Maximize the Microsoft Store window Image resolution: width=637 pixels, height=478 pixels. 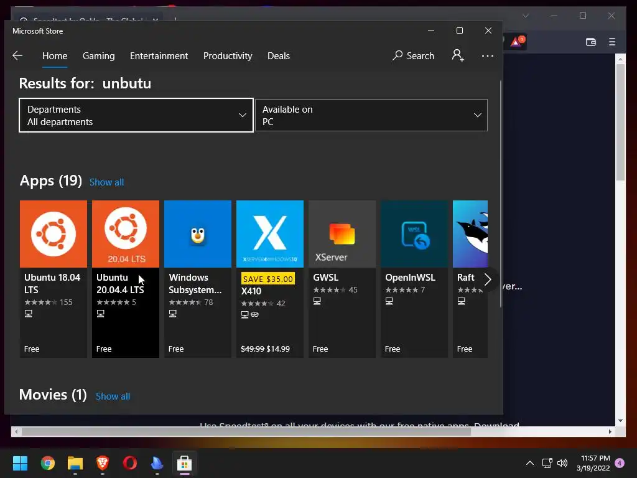(460, 31)
